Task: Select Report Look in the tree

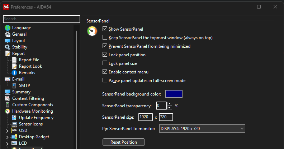Action: click(30, 66)
